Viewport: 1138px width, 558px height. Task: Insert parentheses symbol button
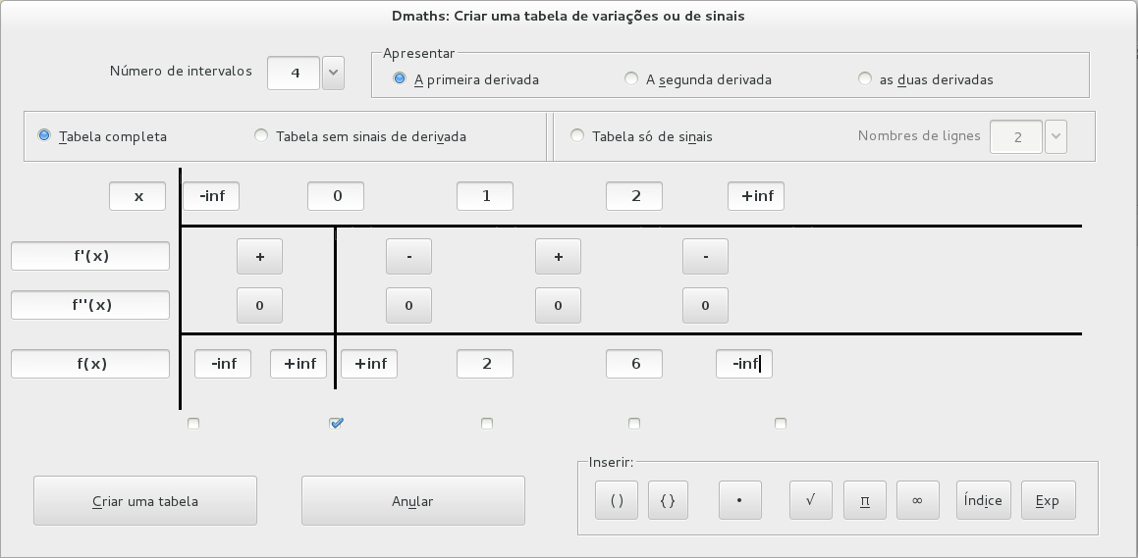tap(617, 500)
